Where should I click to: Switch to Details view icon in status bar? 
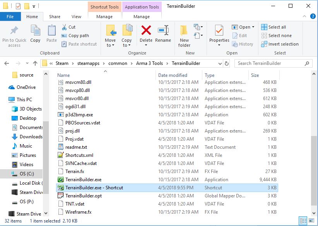tap(303, 221)
